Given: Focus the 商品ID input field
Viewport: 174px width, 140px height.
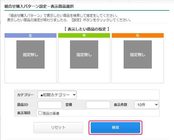Looking at the screenshot, I should [50, 105].
